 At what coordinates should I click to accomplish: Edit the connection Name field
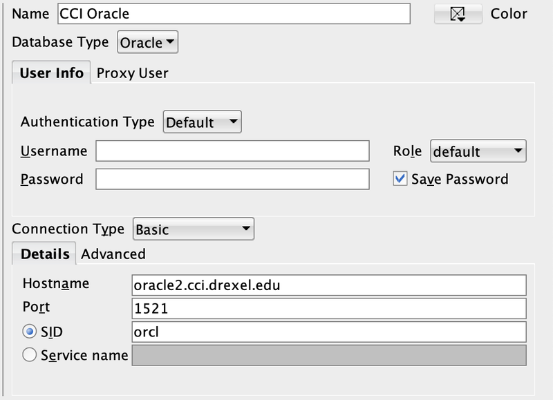(234, 14)
